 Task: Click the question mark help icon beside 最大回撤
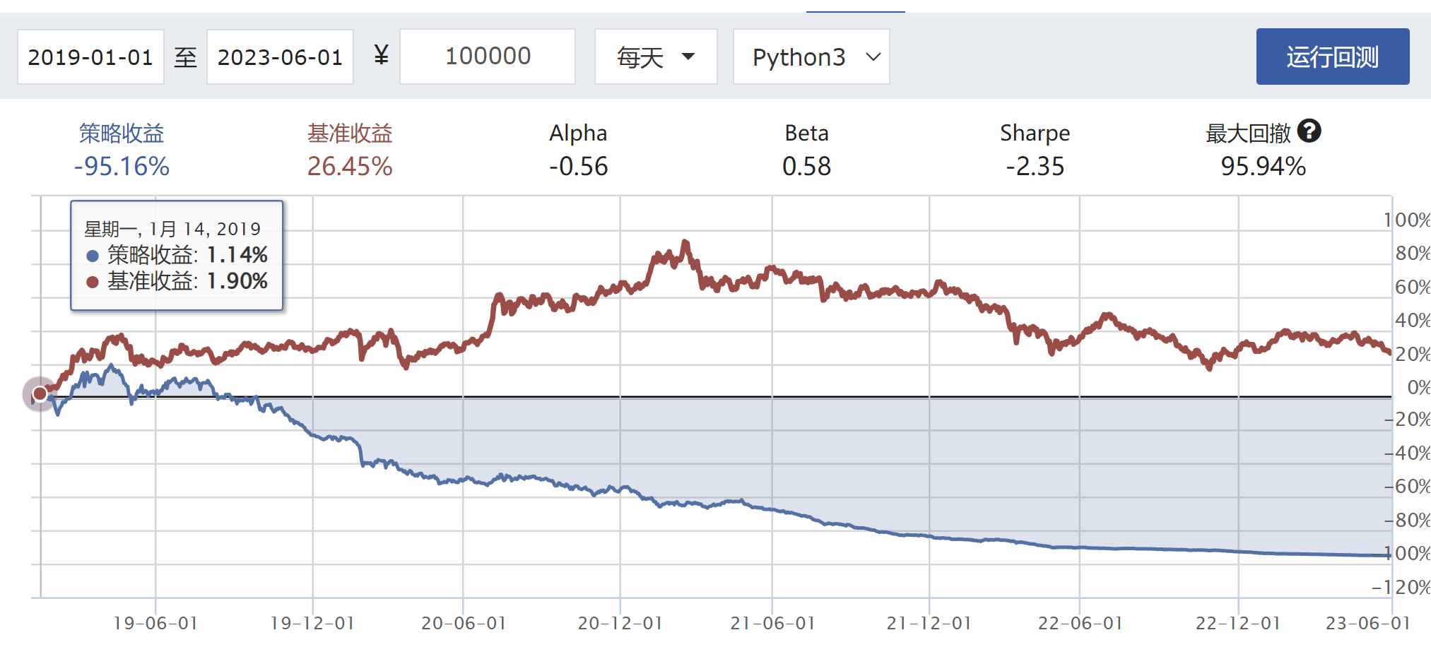coord(1309,131)
